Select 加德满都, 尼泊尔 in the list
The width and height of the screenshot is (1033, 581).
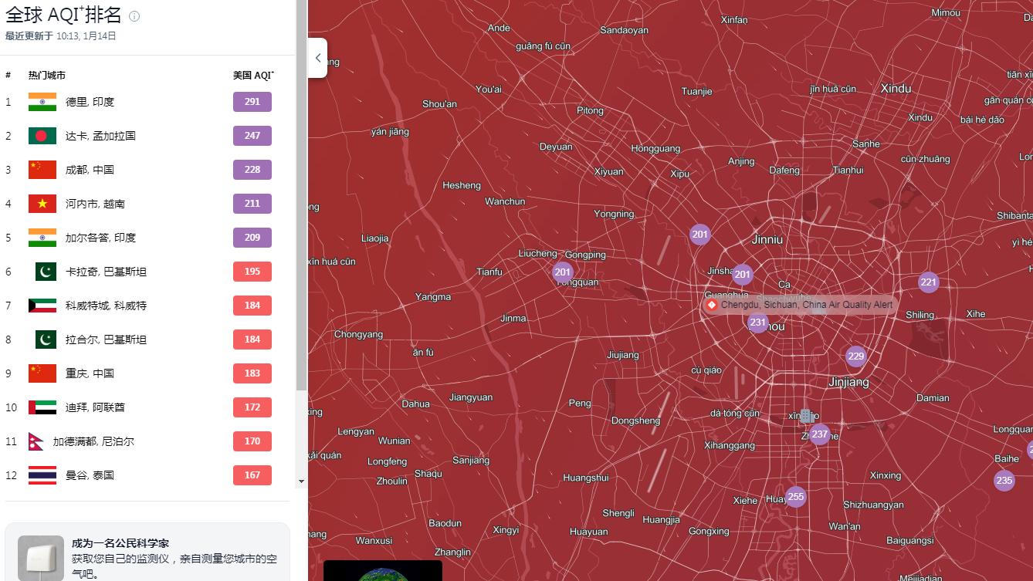click(93, 441)
